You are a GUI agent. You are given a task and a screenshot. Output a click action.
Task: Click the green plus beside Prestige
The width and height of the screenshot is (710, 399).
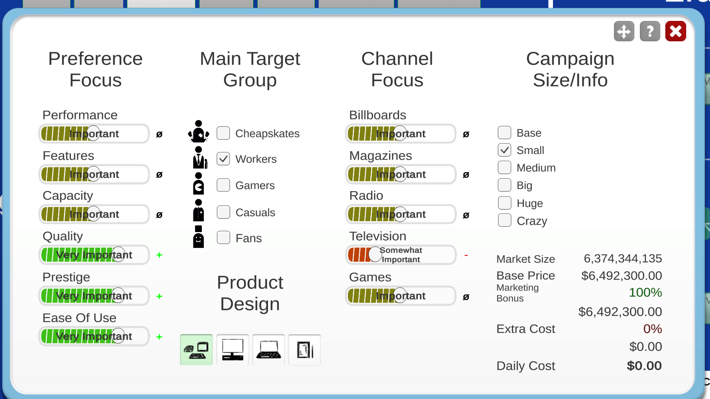click(159, 296)
